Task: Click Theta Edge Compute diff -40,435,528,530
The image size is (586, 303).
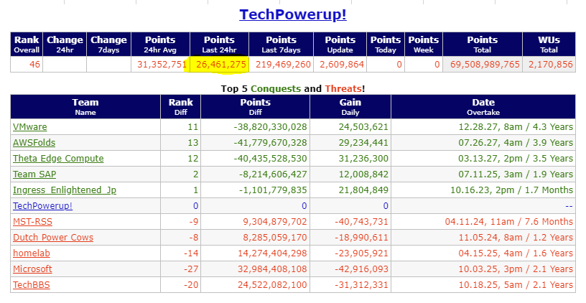Action: [x=270, y=159]
